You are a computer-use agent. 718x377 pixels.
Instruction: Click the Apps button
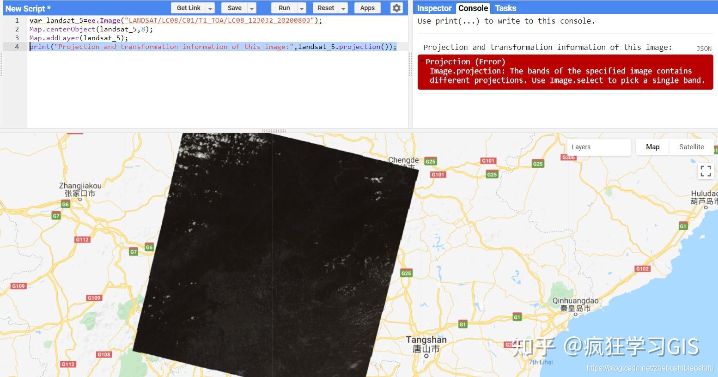coord(367,8)
